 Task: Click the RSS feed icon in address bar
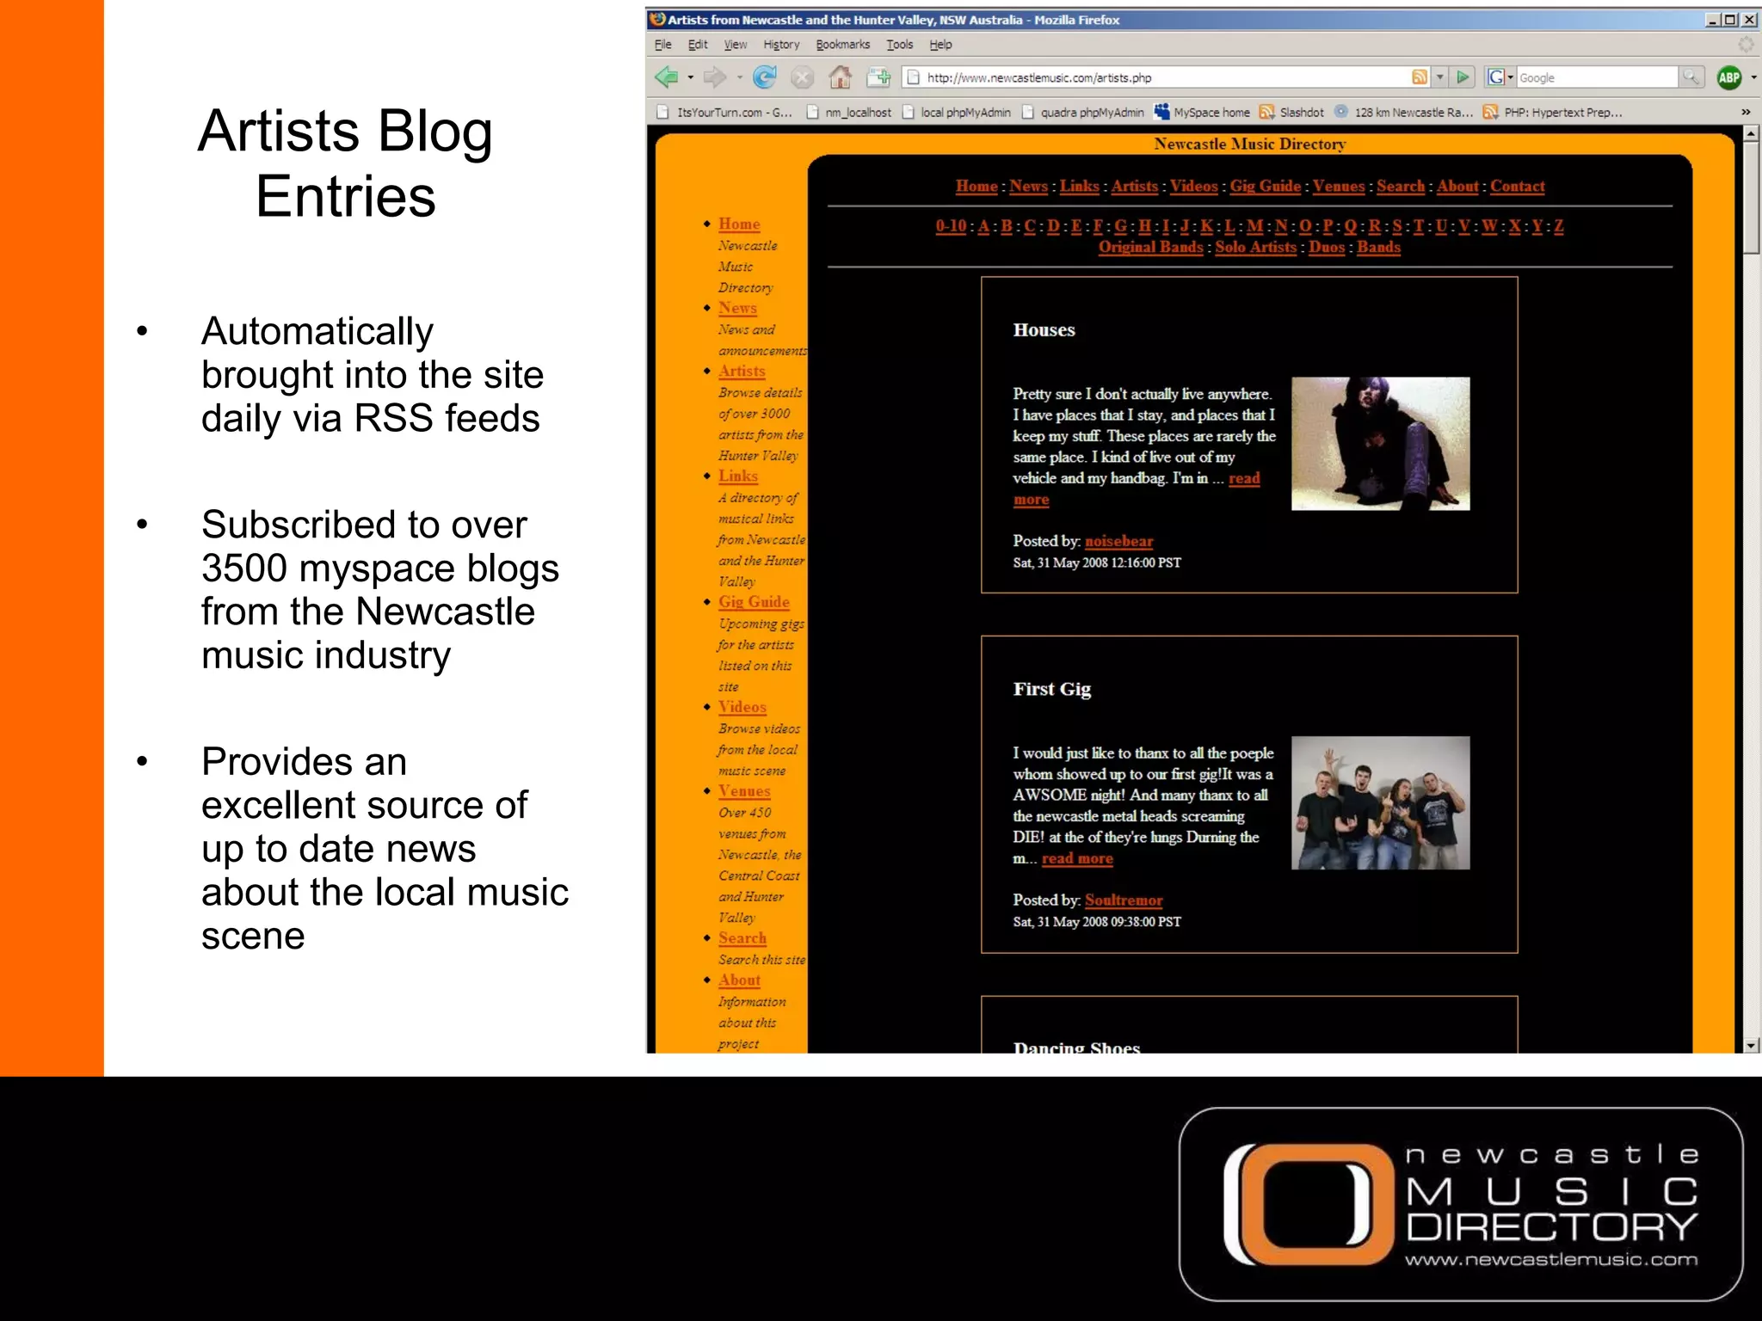[x=1420, y=77]
